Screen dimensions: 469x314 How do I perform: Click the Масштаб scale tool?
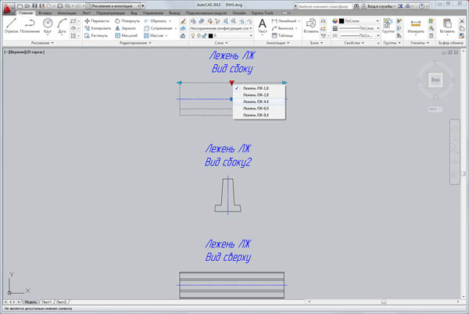(126, 36)
